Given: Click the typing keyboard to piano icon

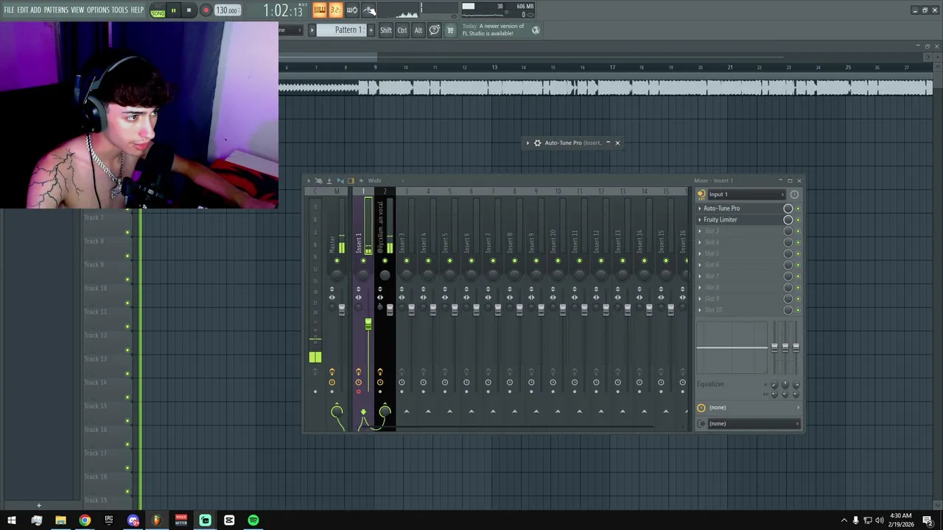Looking at the screenshot, I should click(320, 10).
